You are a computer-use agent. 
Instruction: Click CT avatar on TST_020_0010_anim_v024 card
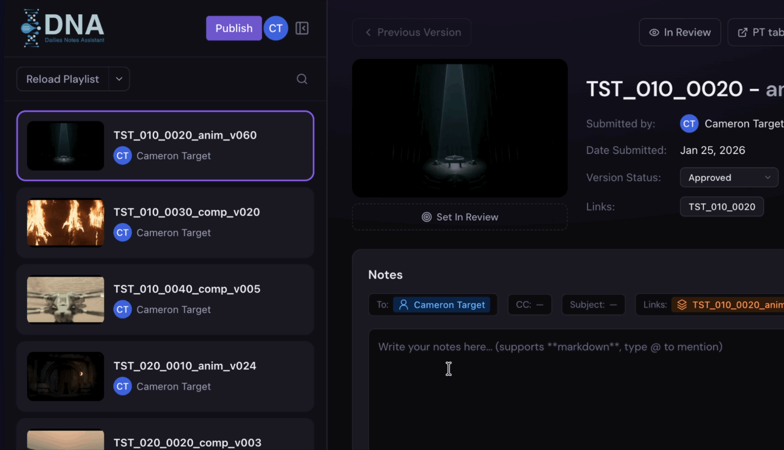[123, 387]
